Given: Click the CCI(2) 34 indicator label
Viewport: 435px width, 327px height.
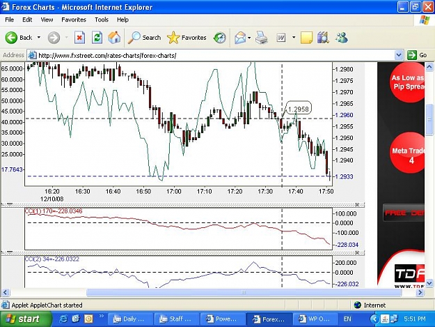Looking at the screenshot, I should tap(52, 259).
